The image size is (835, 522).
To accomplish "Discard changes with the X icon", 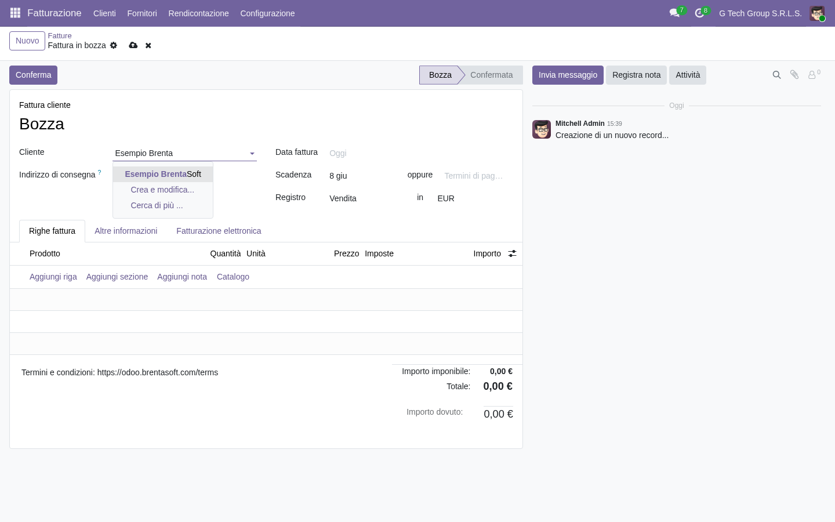I will (x=148, y=45).
